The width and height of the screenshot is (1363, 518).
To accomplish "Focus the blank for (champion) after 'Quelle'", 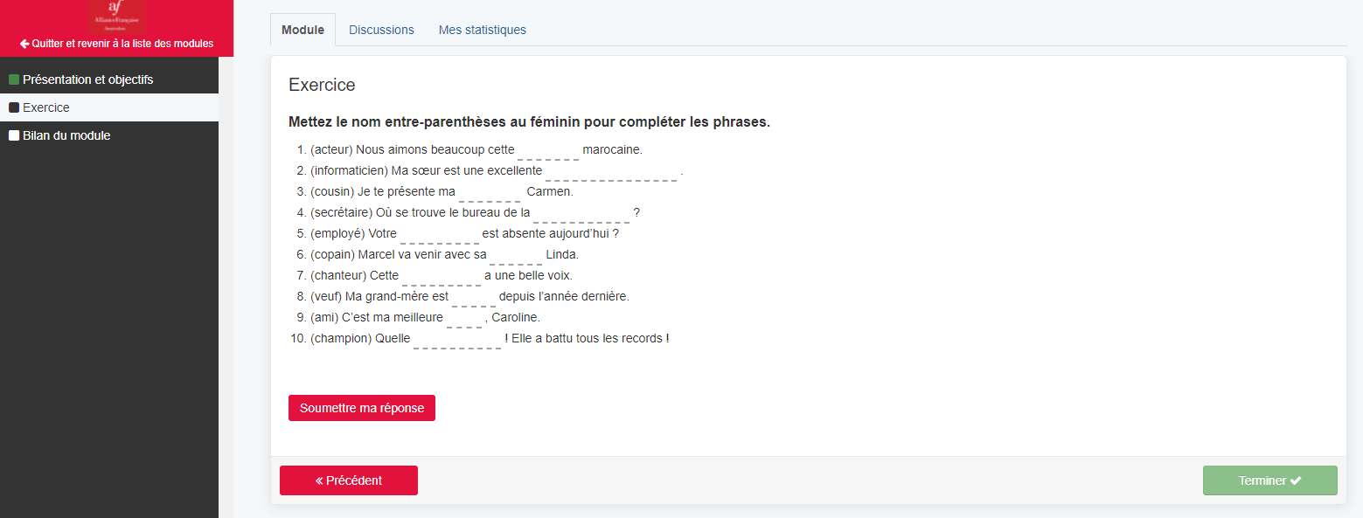I will point(457,339).
